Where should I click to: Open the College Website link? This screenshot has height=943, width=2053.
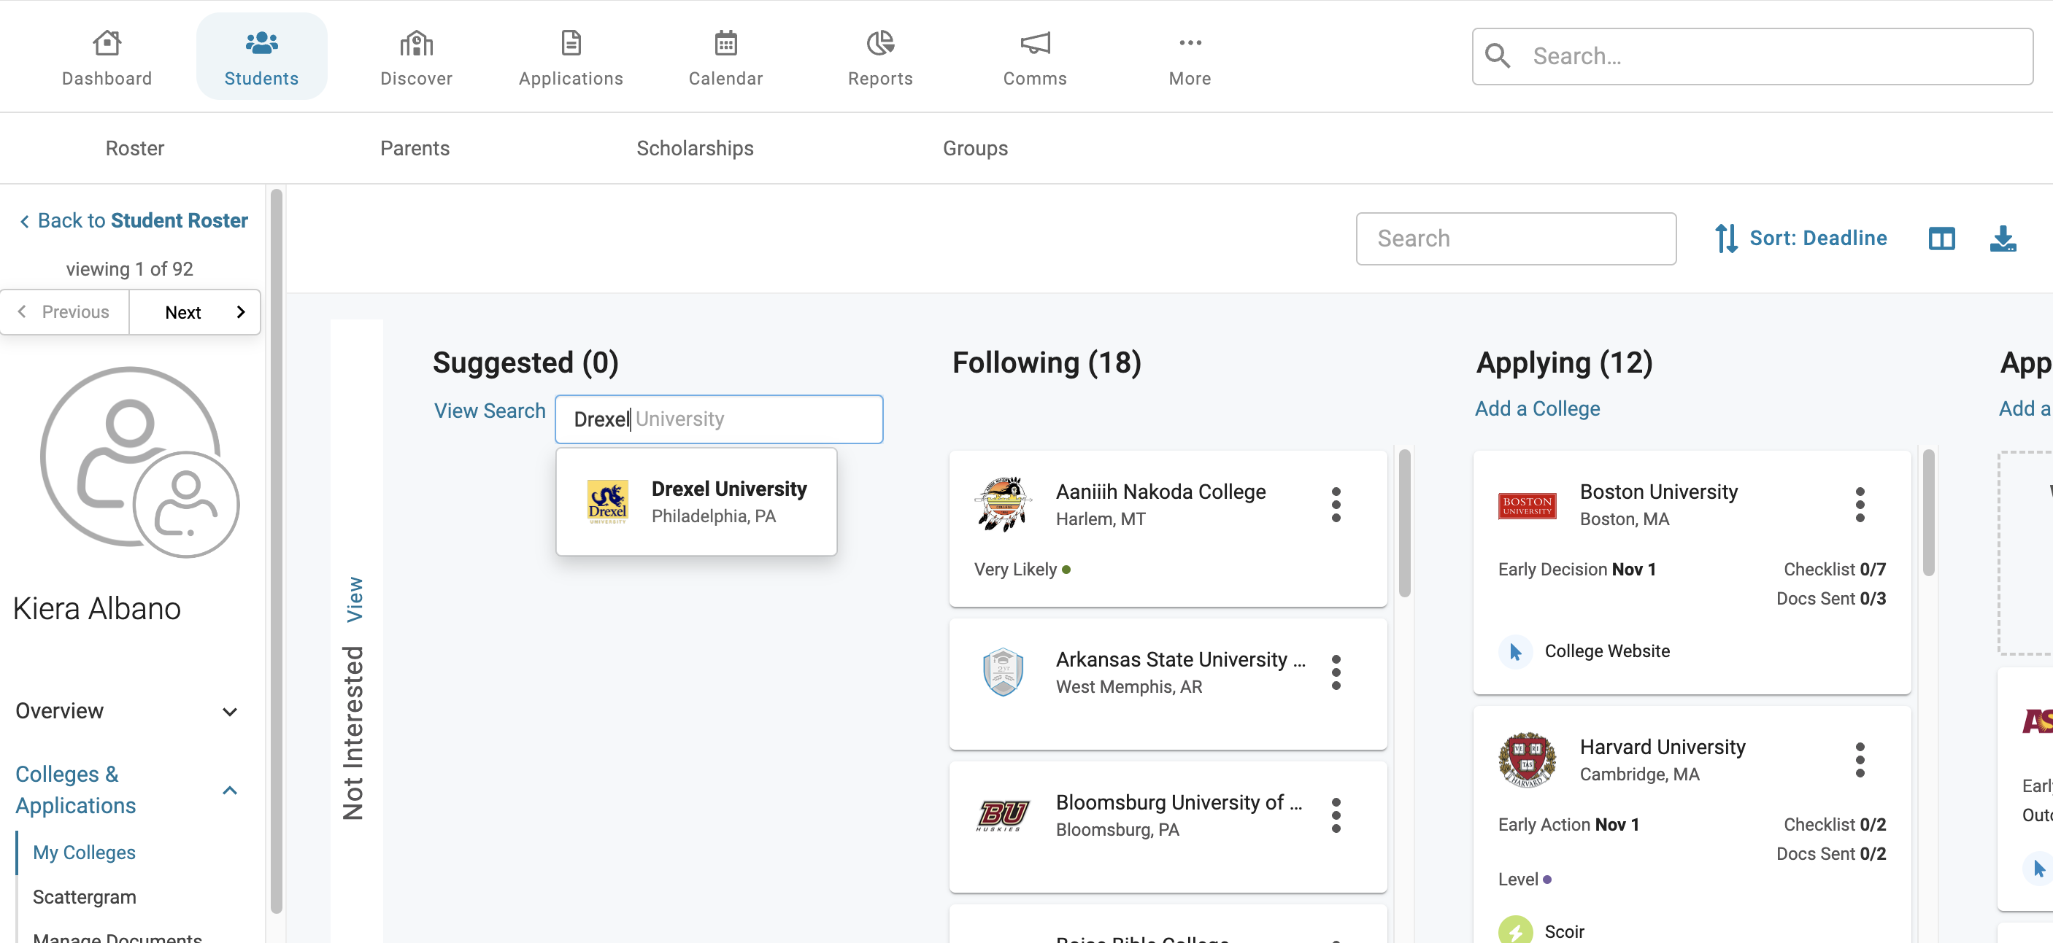1606,651
